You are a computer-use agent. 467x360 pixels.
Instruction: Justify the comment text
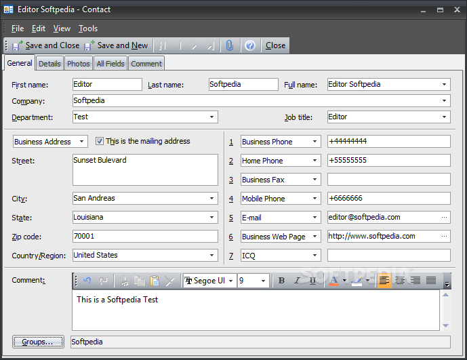point(431,281)
